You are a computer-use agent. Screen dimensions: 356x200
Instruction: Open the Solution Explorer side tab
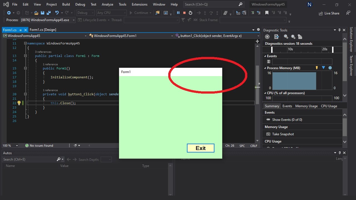point(351,39)
